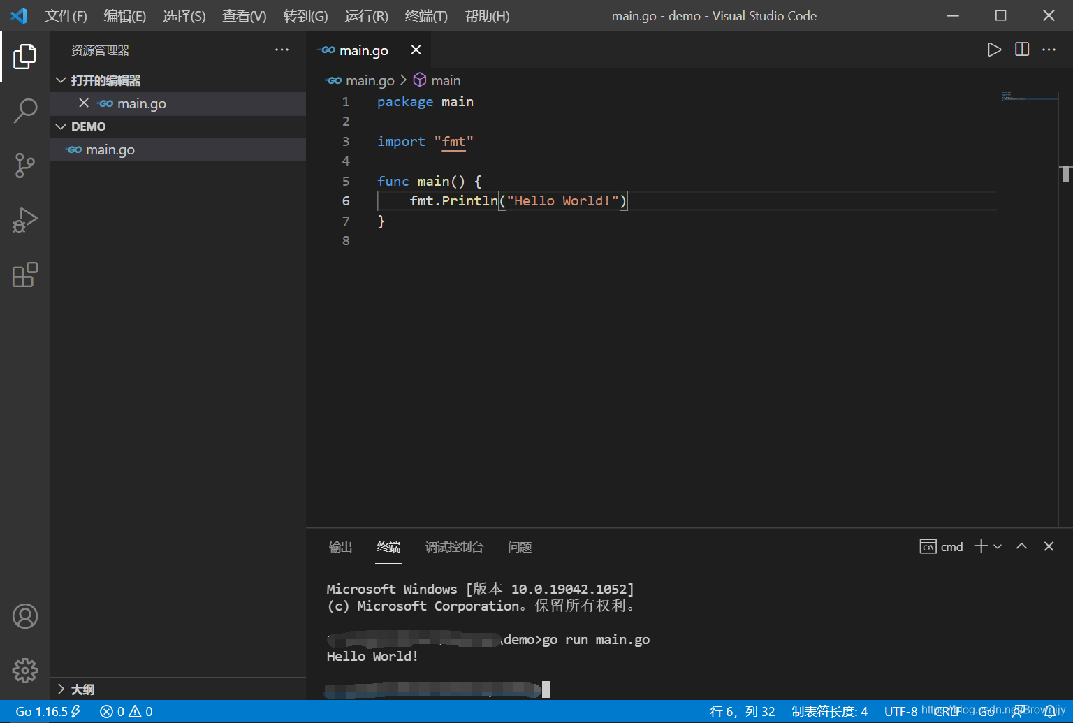1073x723 pixels.
Task: Click the Println function call
Action: 470,200
